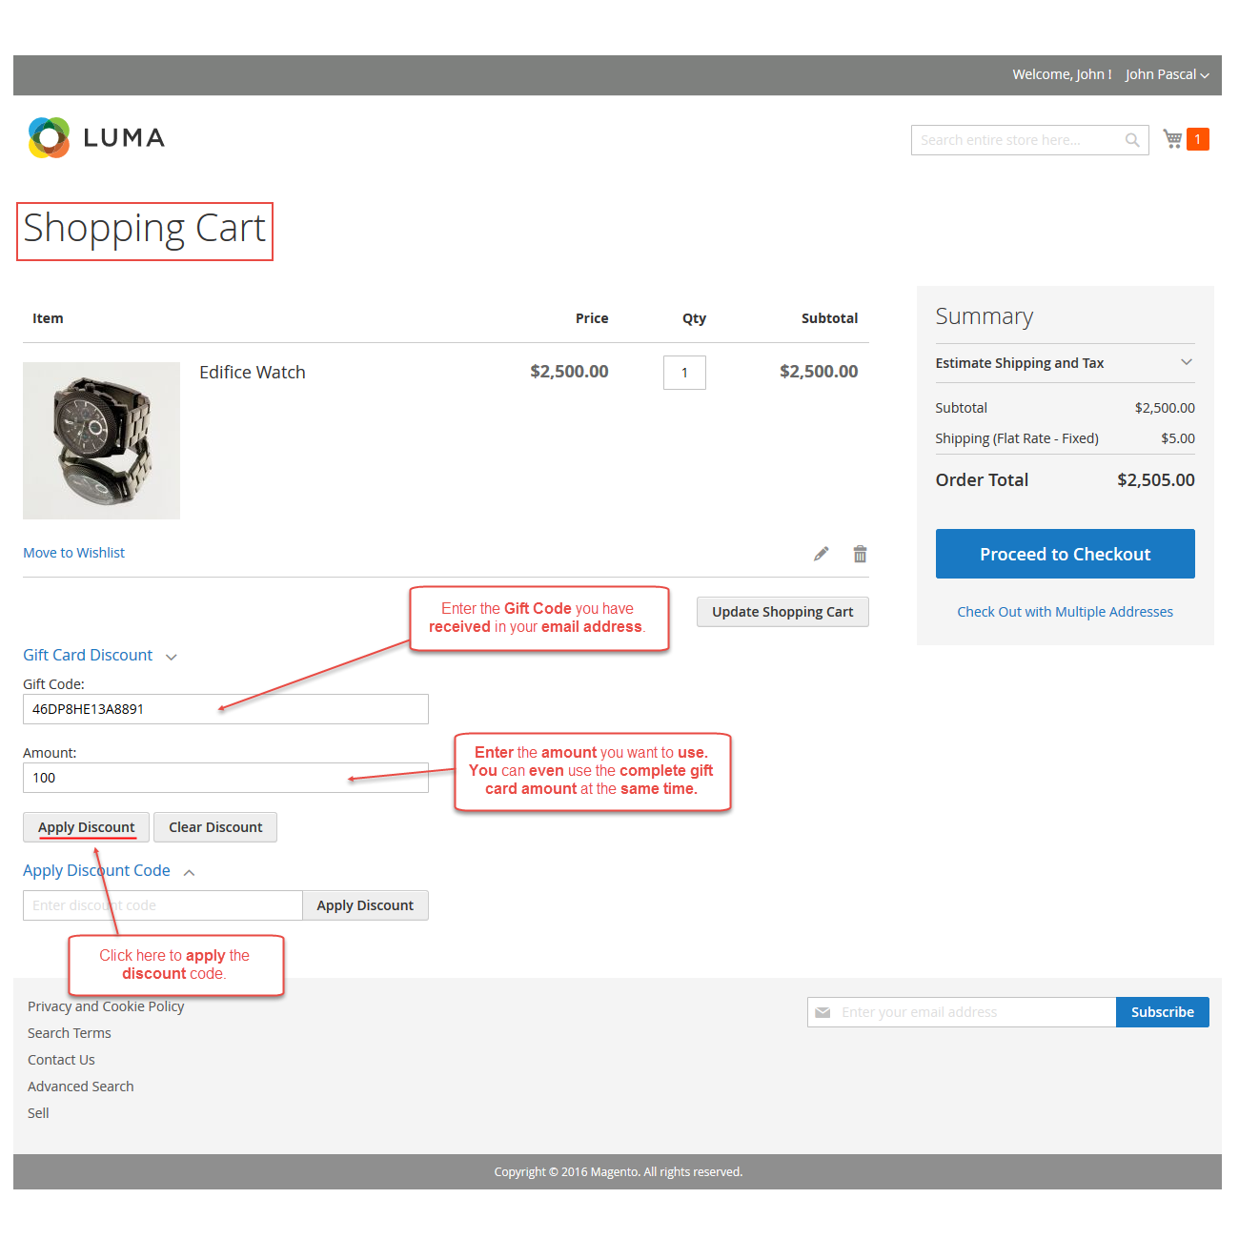Click the Gift Code input field
This screenshot has width=1239, height=1239.
pyautogui.click(x=225, y=709)
